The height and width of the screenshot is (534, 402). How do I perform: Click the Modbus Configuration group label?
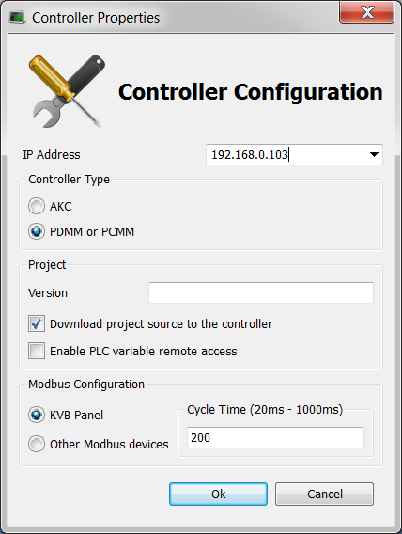pos(86,385)
